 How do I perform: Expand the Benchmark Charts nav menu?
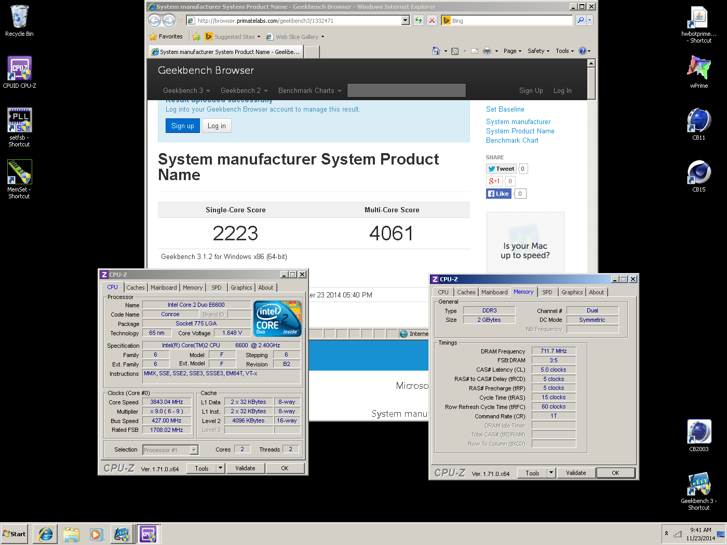pos(310,90)
